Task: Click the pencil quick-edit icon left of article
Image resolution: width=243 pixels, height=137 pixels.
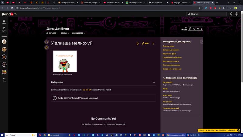Action: click(46, 47)
